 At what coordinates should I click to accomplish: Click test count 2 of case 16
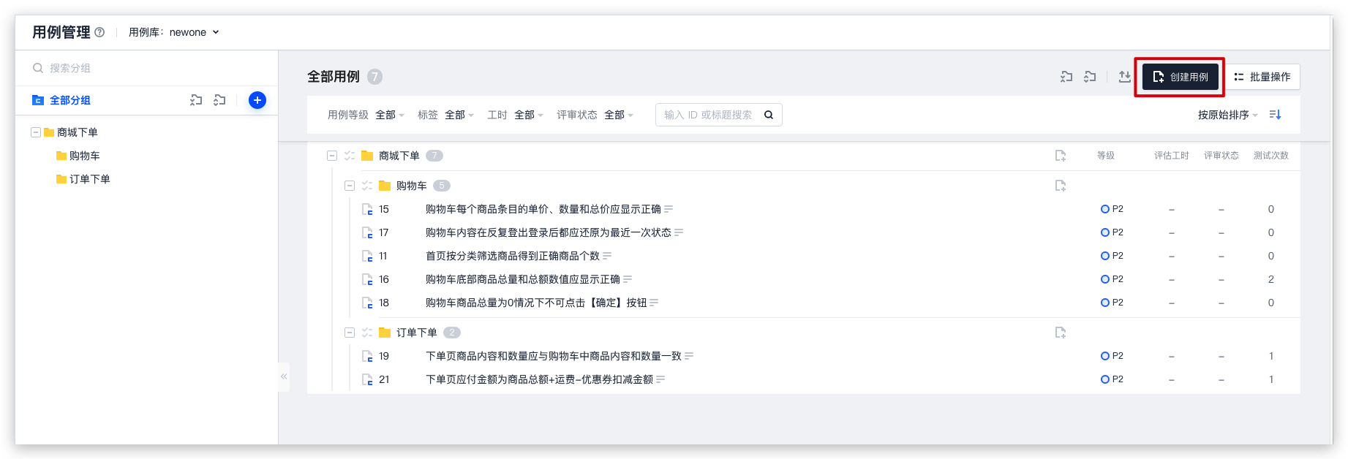[1271, 279]
